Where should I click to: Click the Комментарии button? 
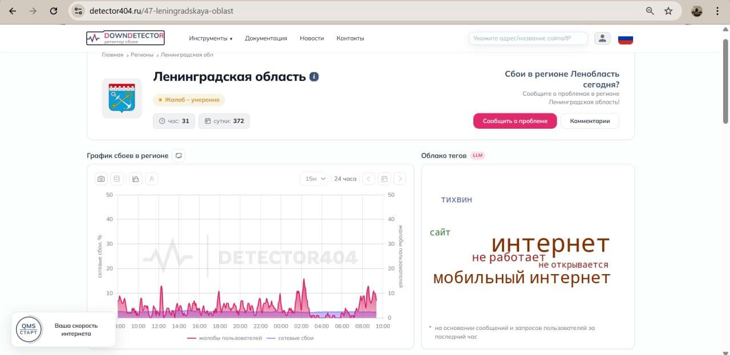[590, 121]
